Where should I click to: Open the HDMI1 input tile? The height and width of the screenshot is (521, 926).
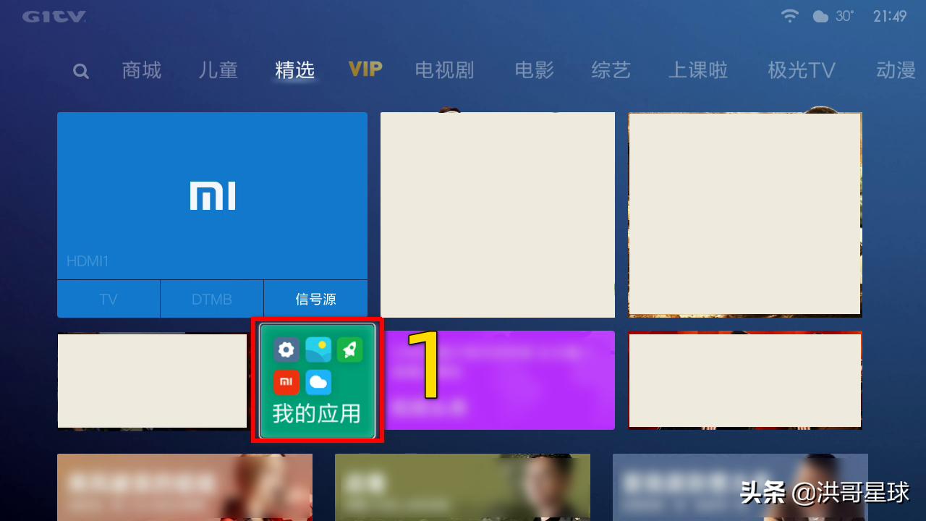212,195
